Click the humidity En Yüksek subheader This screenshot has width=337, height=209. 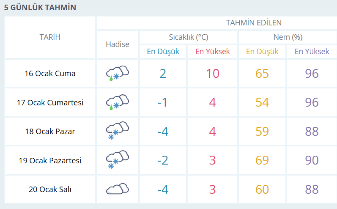pyautogui.click(x=312, y=52)
